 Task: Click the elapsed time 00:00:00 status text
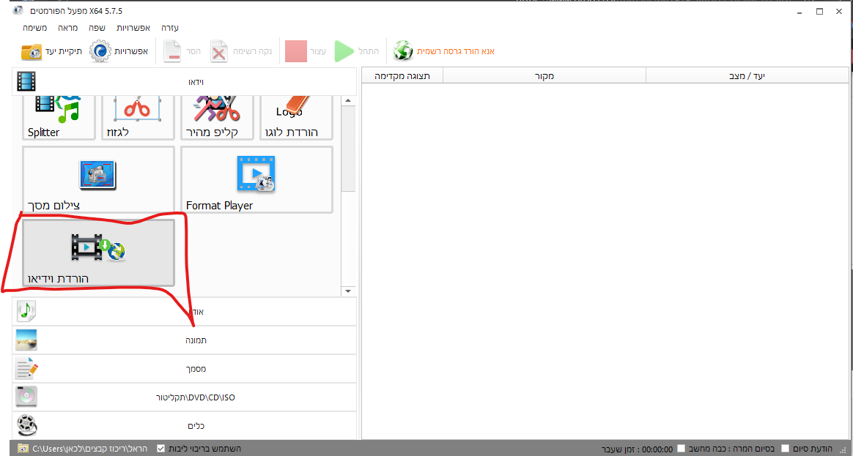coord(657,449)
